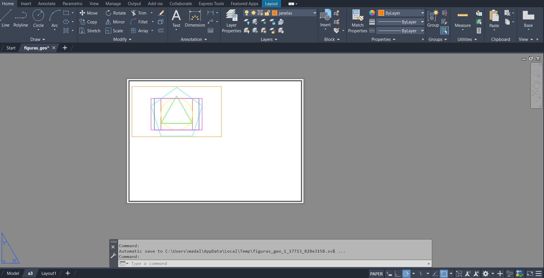The image size is (544, 278).
Task: Open the Annotate ribbon tab
Action: pyautogui.click(x=47, y=4)
